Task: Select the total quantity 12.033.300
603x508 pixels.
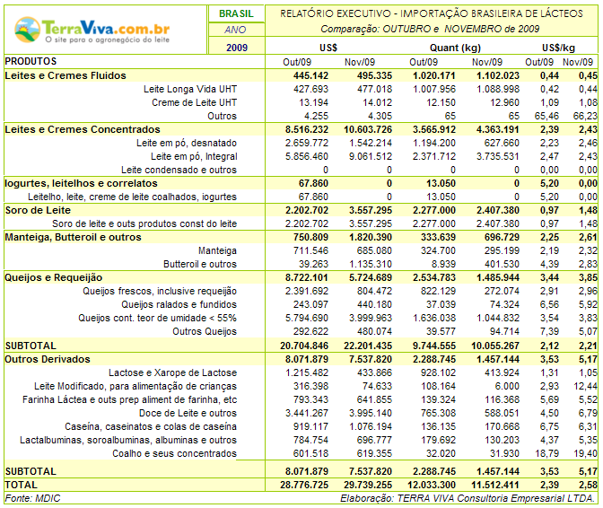Action: tap(432, 485)
